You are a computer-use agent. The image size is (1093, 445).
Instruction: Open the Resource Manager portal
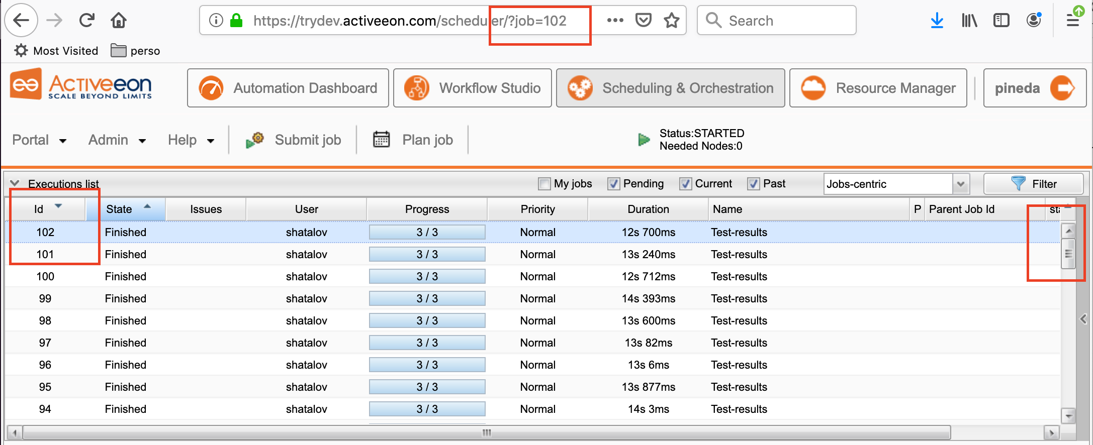(878, 88)
